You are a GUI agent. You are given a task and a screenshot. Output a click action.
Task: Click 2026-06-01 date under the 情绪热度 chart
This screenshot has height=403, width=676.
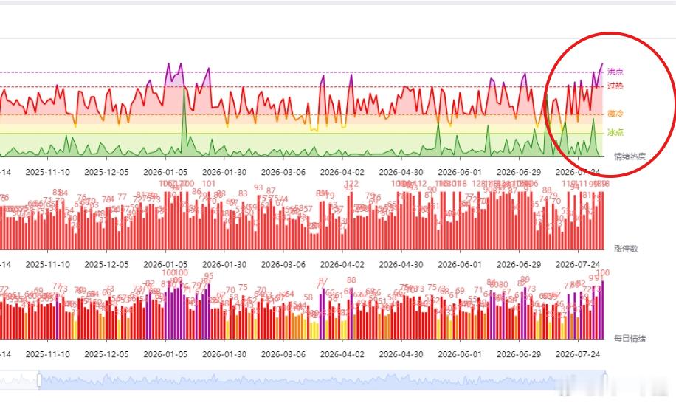tap(460, 172)
